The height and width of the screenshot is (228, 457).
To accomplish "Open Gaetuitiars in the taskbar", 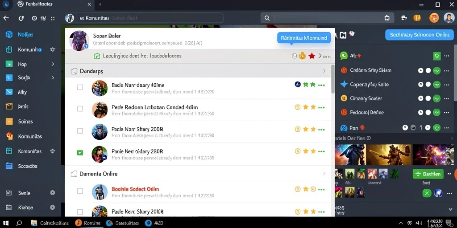I will click(123, 223).
